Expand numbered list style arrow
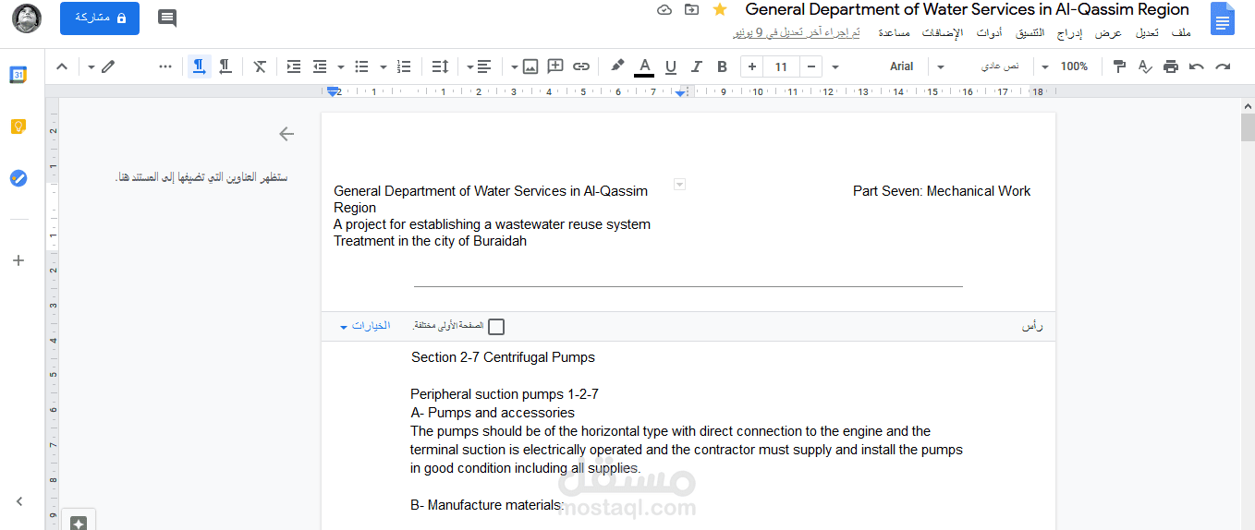Viewport: 1255px width, 530px height. (x=384, y=66)
